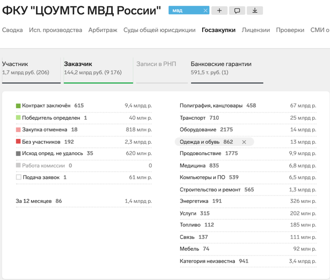Clear the Одежда и обувь filter
The width and height of the screenshot is (330, 280).
coord(244,142)
